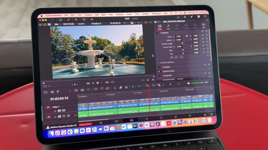Image resolution: width=268 pixels, height=150 pixels.
Task: Open the File menu
Action: [66, 15]
